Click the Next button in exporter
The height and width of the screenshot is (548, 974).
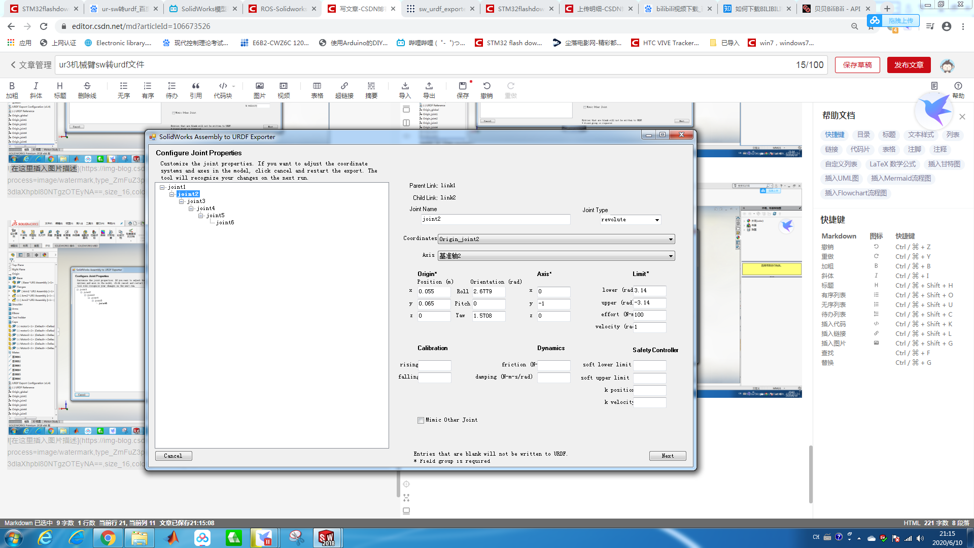(668, 456)
